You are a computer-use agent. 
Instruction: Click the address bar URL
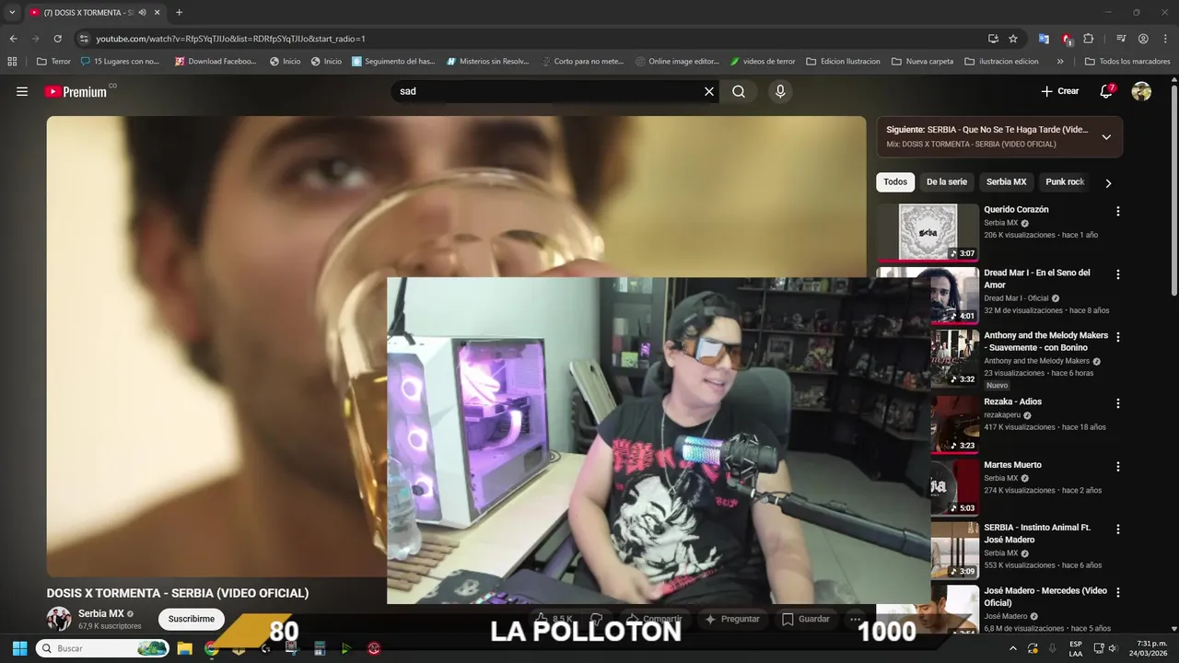click(x=230, y=39)
